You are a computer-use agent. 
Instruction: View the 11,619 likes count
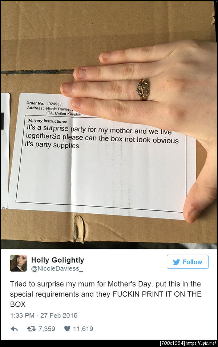click(83, 329)
